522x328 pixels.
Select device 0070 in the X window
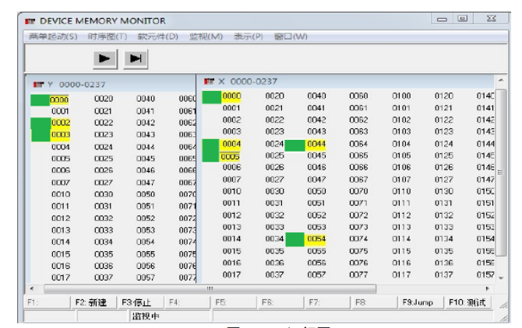click(358, 191)
